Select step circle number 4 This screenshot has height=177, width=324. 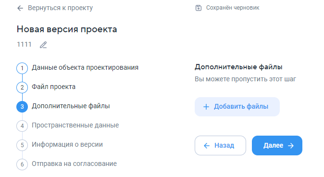tap(22, 126)
